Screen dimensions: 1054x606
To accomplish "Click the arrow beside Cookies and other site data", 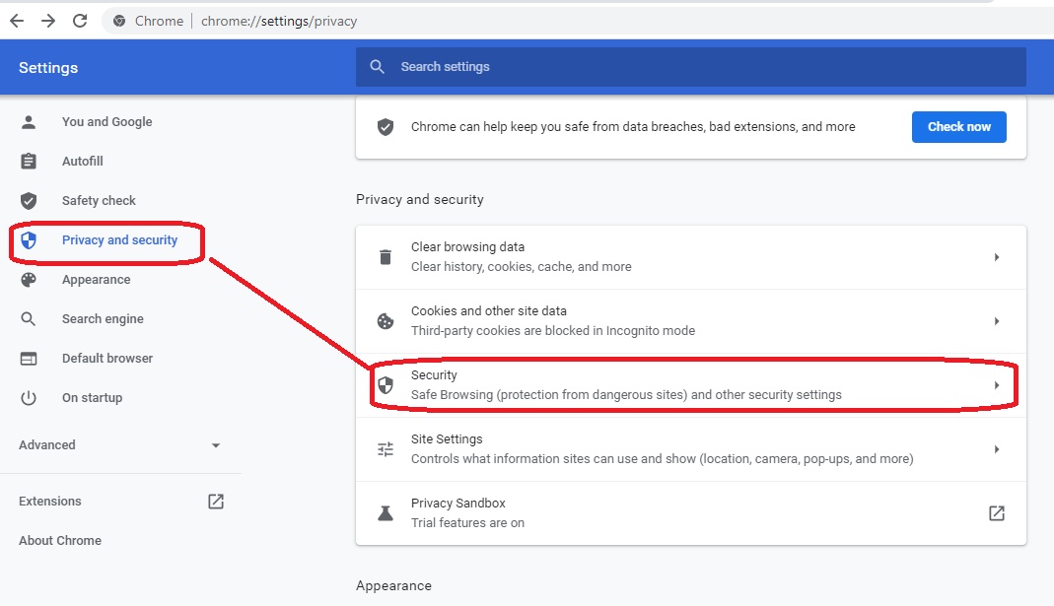I will [x=996, y=321].
